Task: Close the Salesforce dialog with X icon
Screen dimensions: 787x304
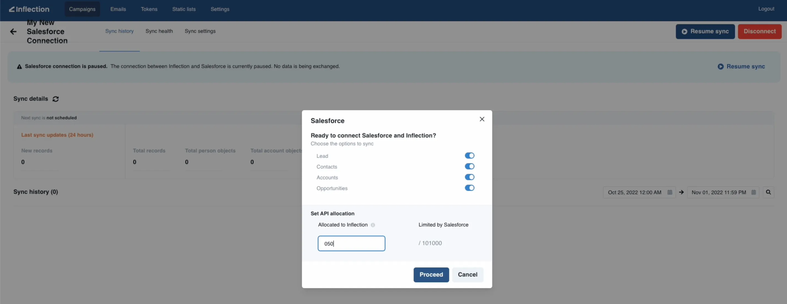Action: point(482,119)
